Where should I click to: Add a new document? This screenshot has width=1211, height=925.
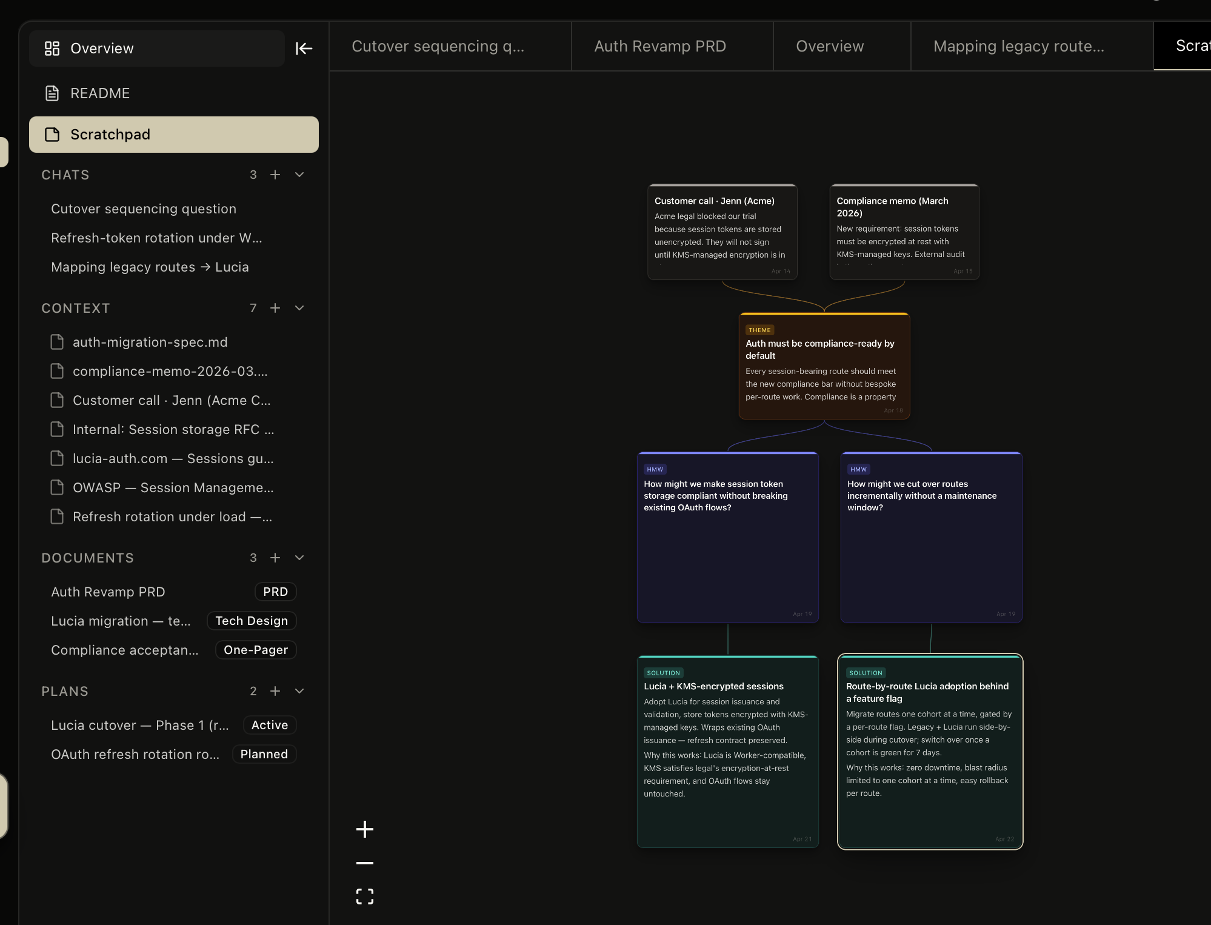(x=276, y=558)
